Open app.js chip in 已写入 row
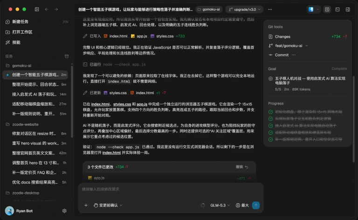 tap(139, 36)
